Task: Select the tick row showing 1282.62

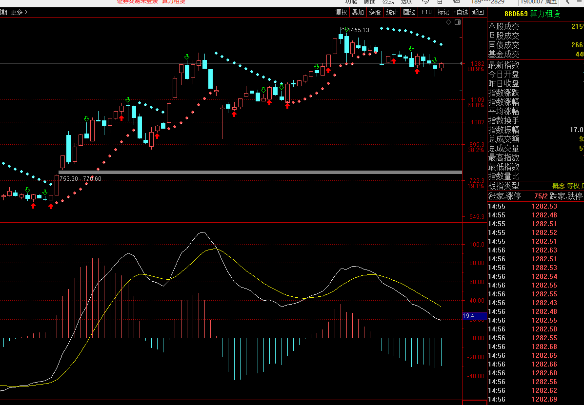Action: click(536, 391)
